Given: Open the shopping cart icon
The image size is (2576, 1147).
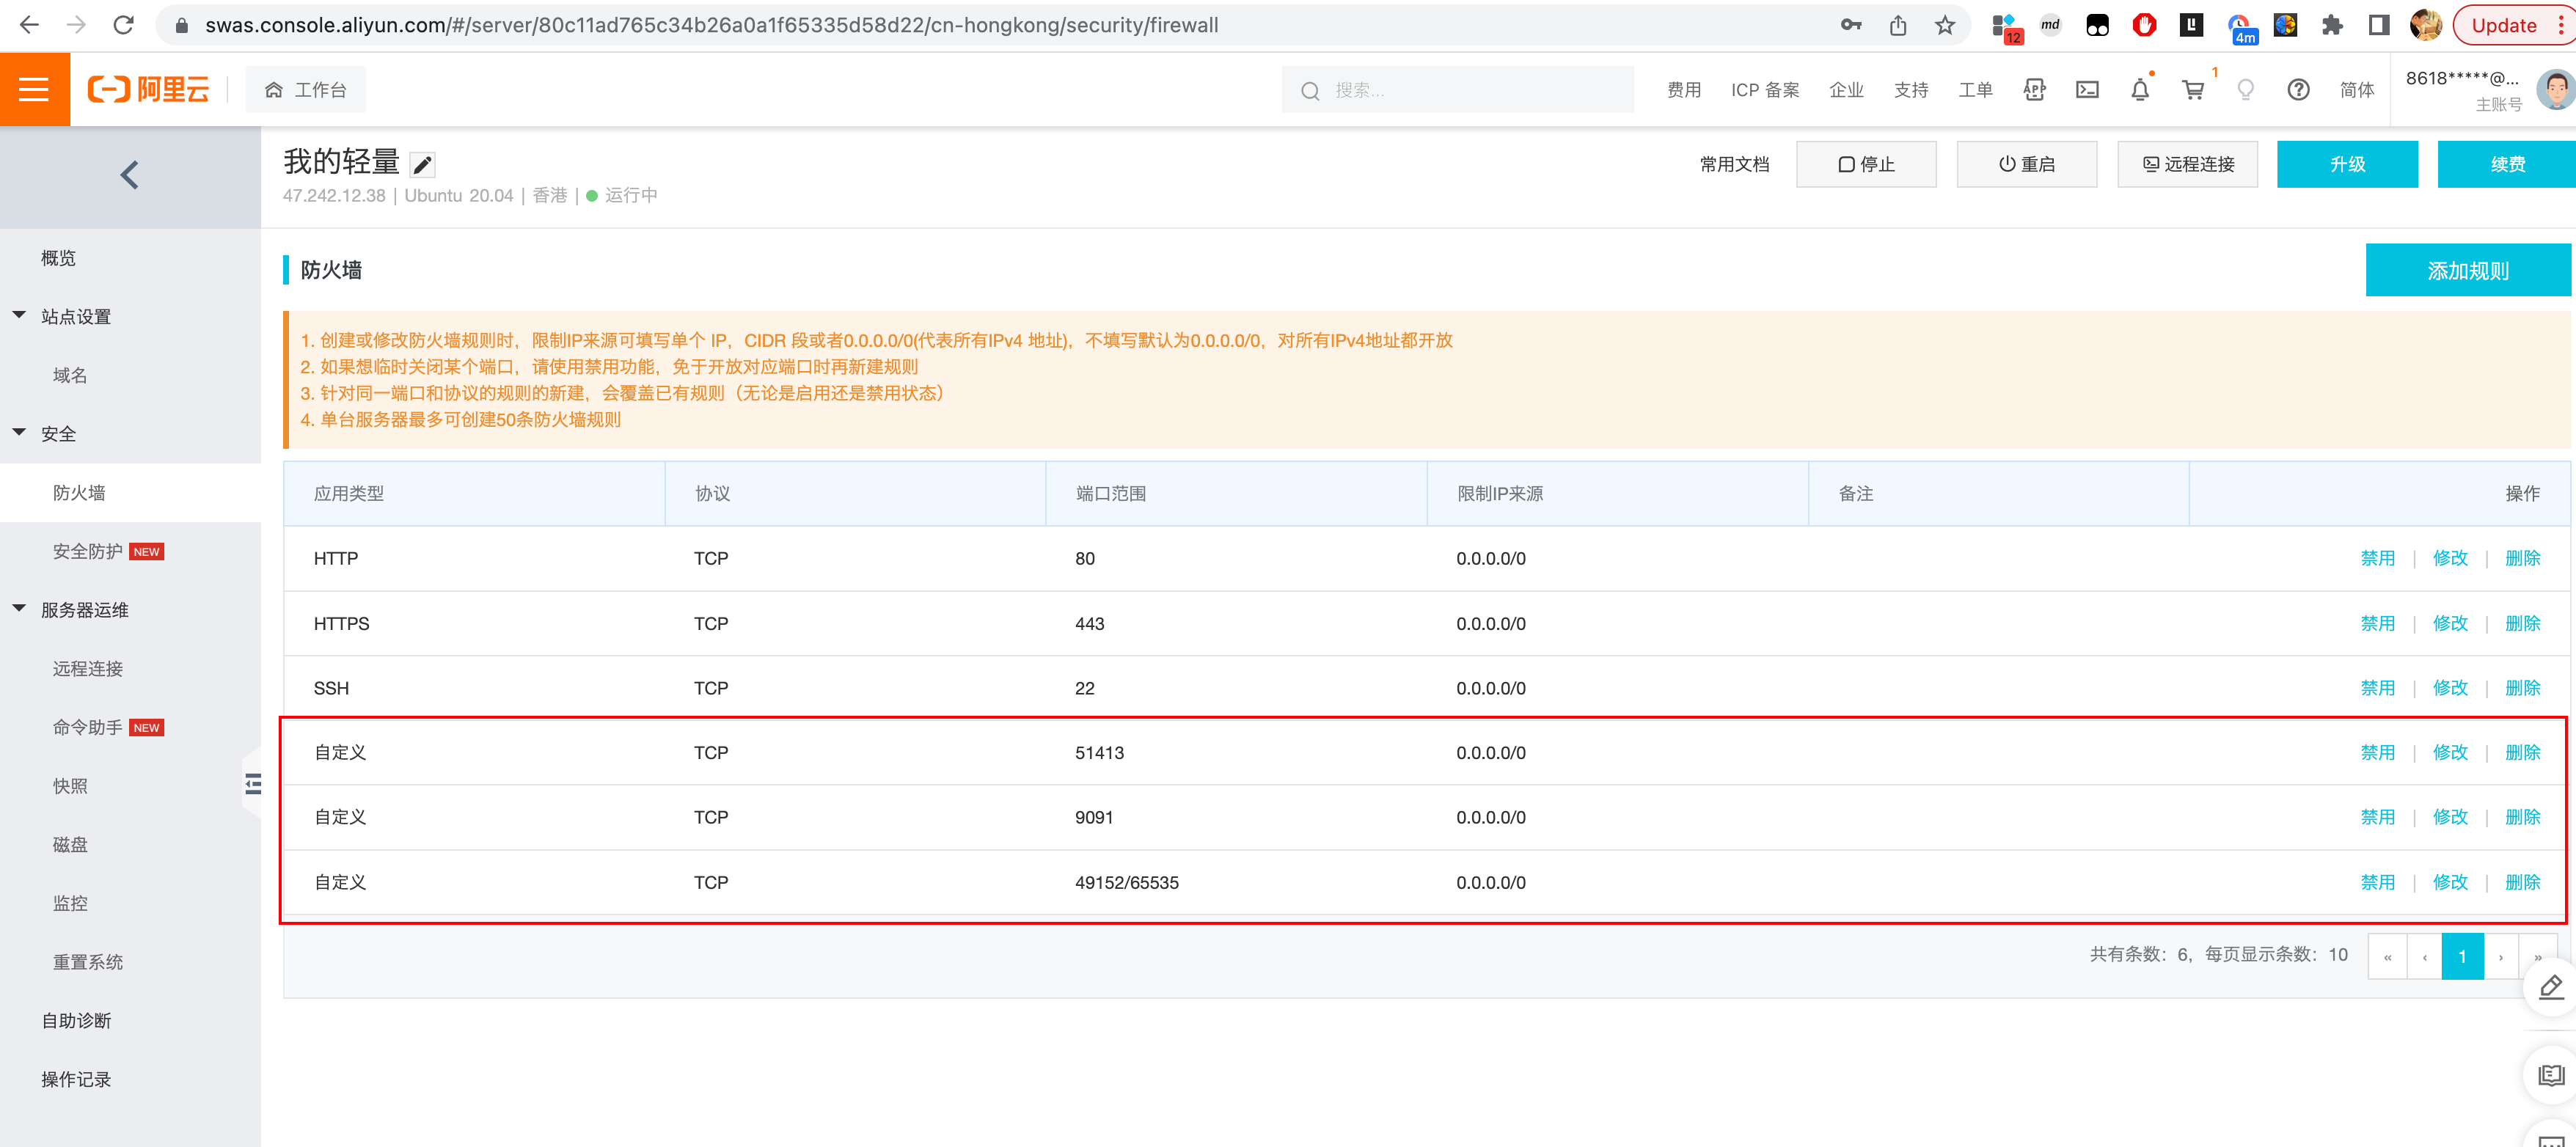Looking at the screenshot, I should tap(2192, 91).
